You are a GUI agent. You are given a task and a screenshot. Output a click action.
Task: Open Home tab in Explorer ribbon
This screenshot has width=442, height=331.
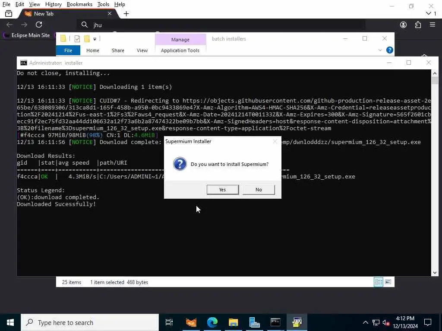(x=93, y=50)
